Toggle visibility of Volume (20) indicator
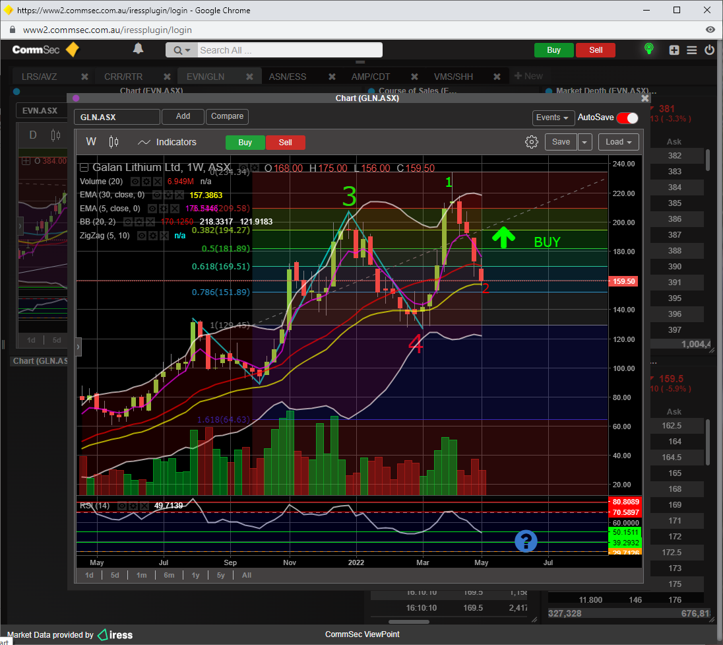 click(135, 182)
